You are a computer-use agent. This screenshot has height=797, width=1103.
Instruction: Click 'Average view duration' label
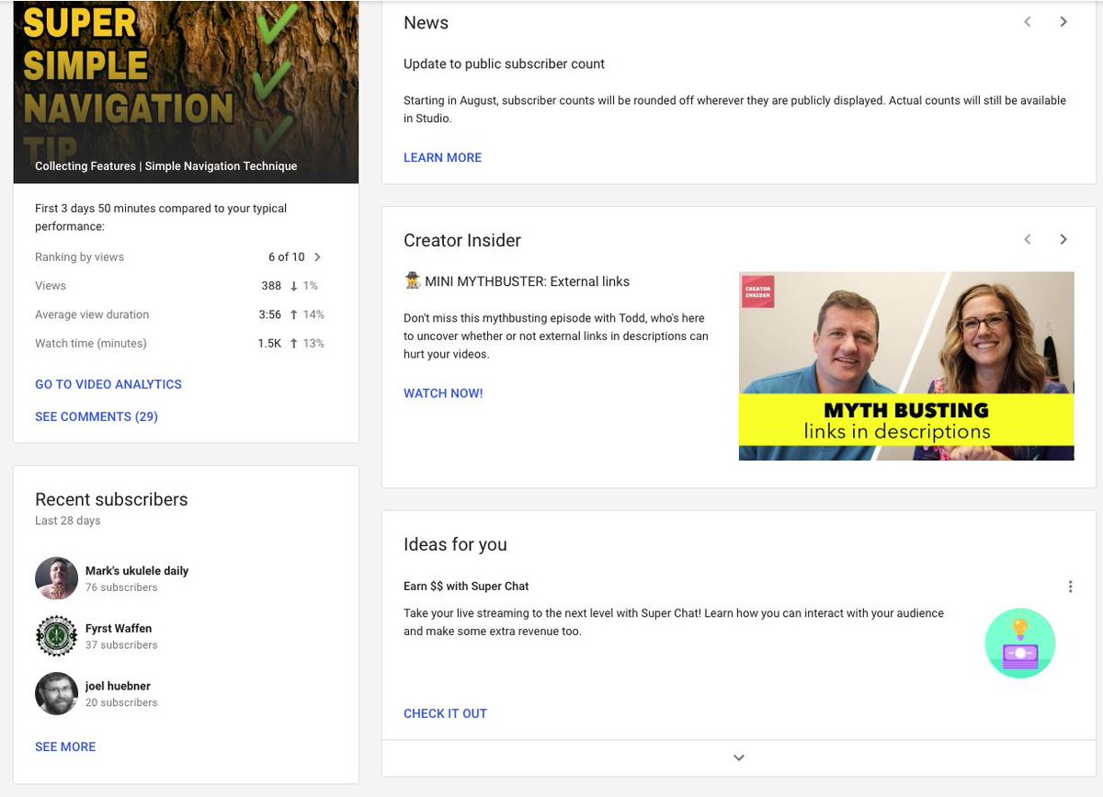(92, 314)
